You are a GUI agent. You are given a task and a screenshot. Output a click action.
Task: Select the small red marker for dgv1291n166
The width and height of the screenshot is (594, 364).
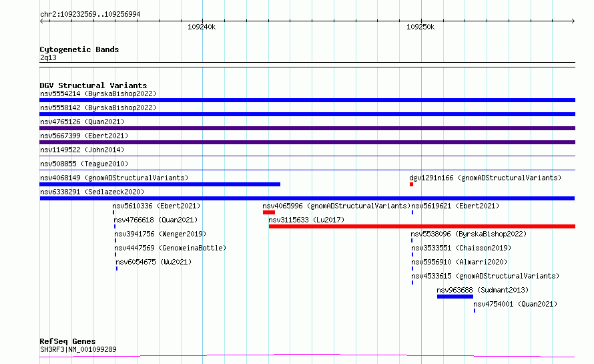pyautogui.click(x=411, y=184)
